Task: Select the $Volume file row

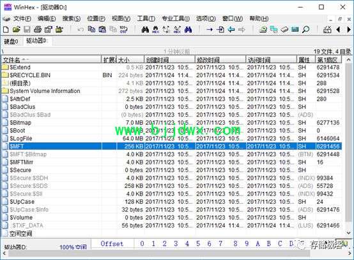Action: (x=172, y=217)
